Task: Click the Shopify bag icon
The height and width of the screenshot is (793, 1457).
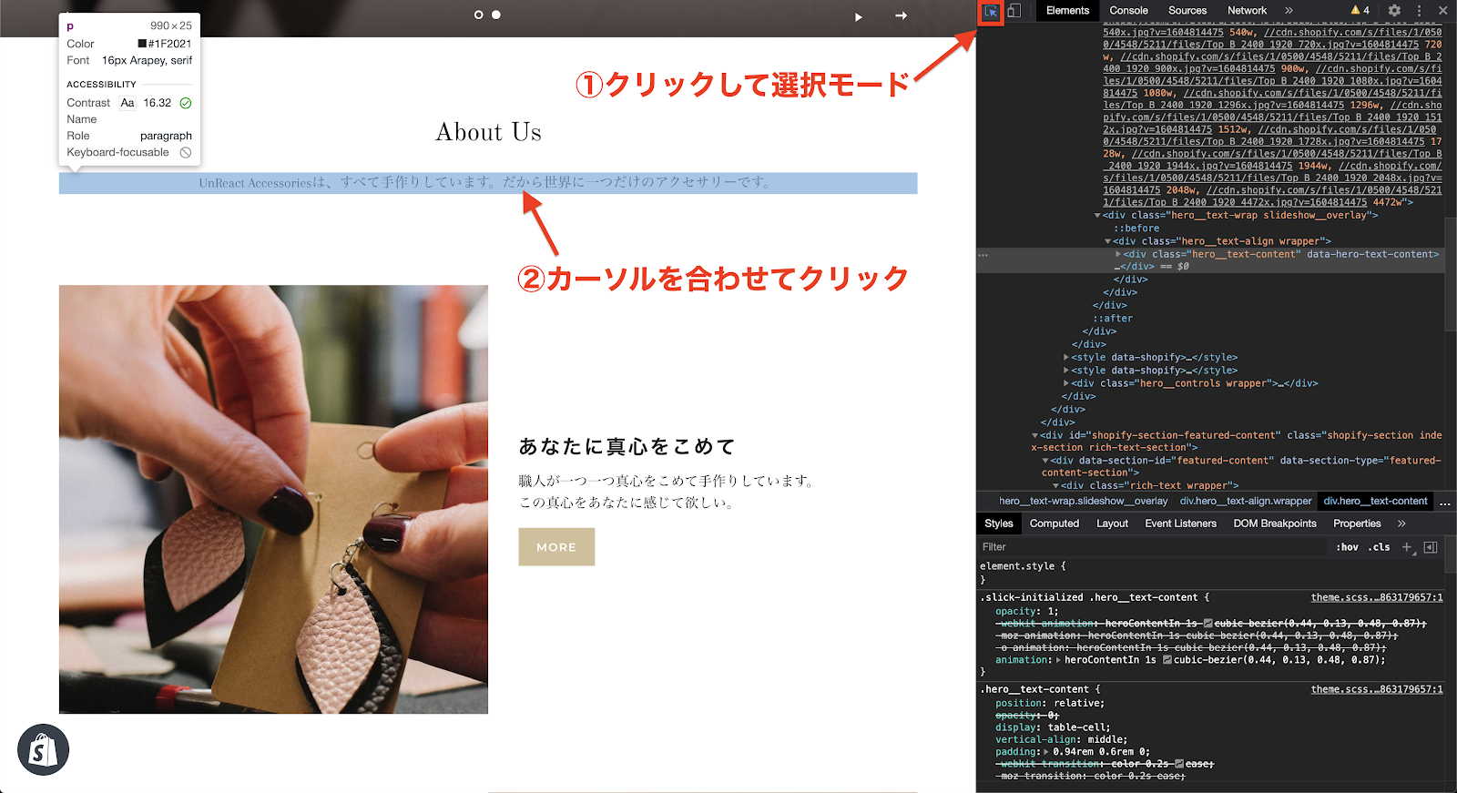Action: pos(43,750)
